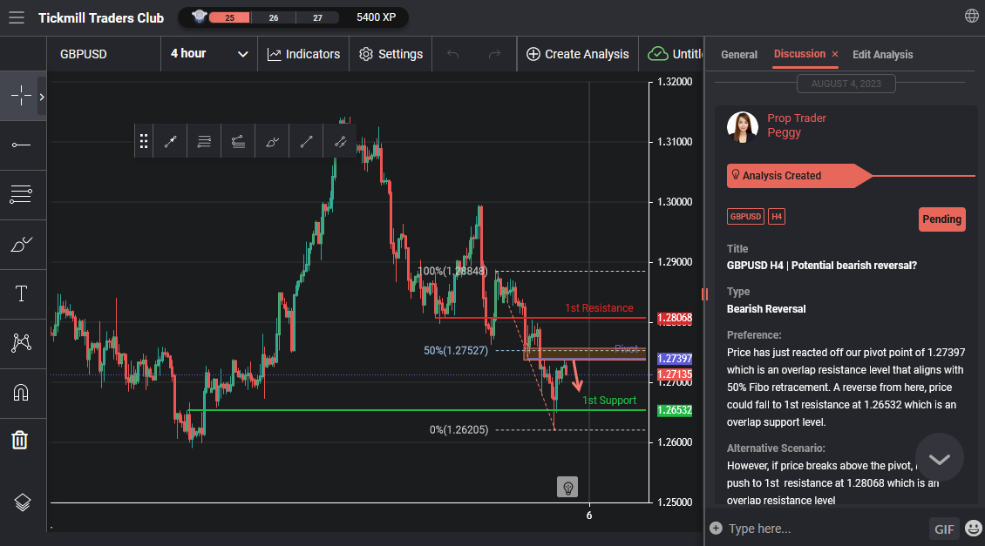Click the undo arrow

point(453,54)
